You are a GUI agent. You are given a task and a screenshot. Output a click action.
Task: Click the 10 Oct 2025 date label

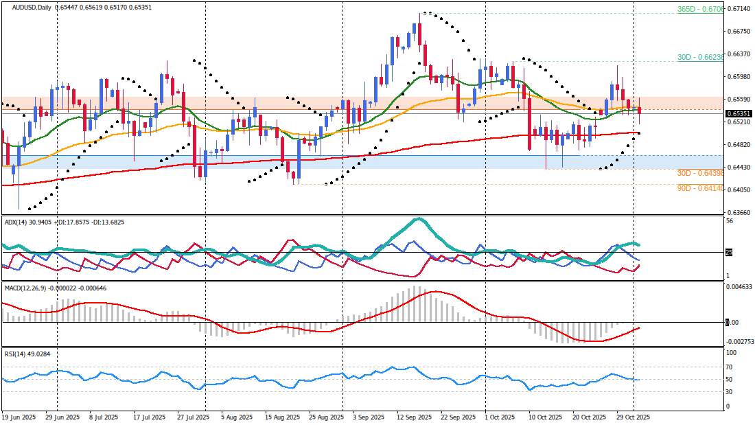(x=546, y=417)
